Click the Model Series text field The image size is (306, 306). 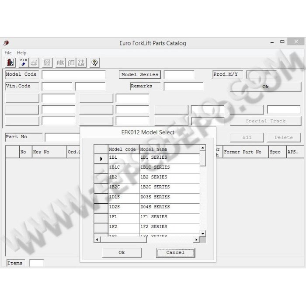(179, 75)
